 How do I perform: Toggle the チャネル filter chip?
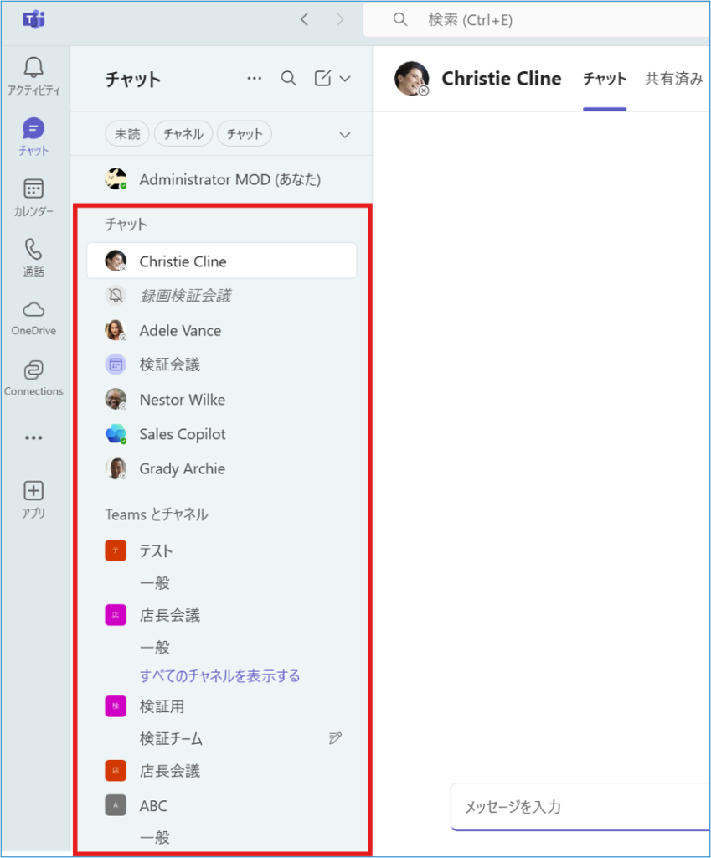pyautogui.click(x=183, y=134)
